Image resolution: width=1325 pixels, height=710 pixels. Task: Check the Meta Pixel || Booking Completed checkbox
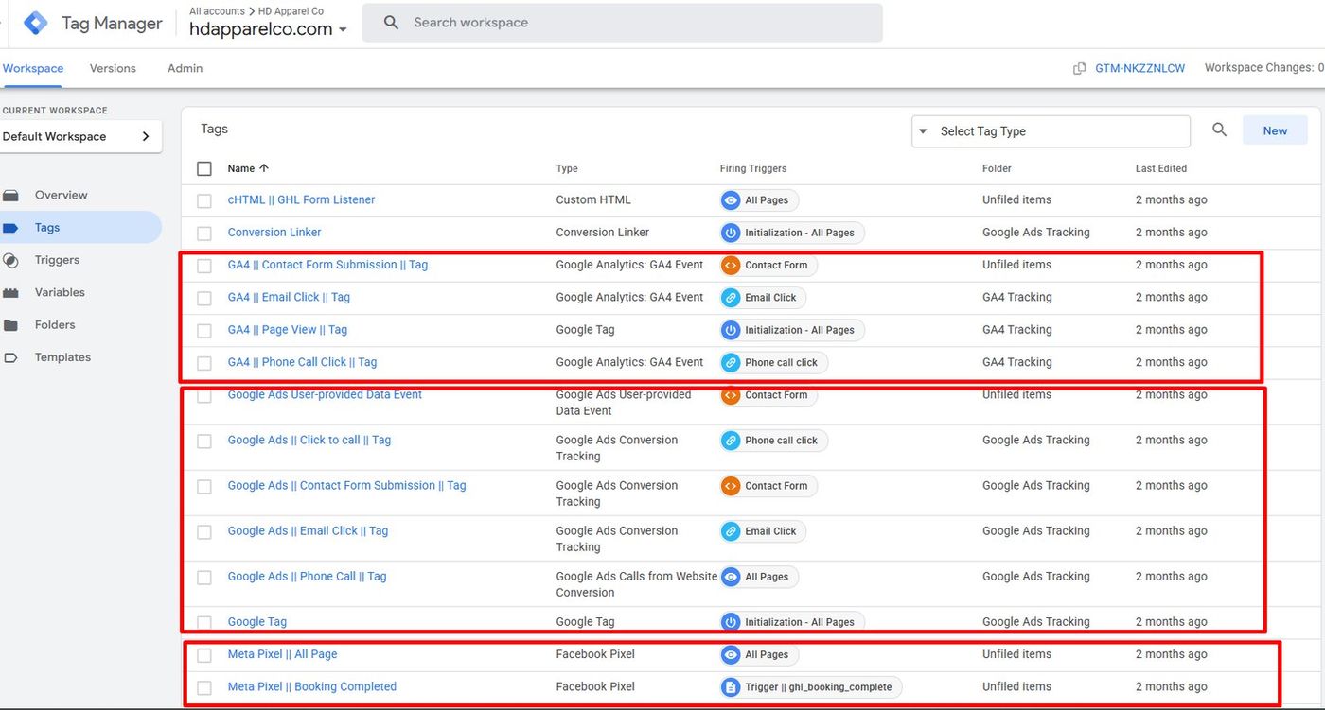point(204,687)
